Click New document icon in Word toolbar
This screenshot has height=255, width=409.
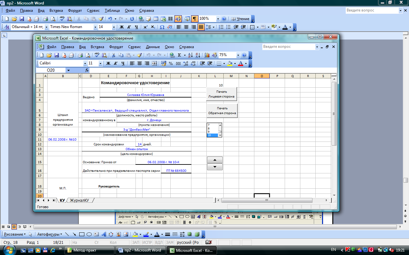tap(8, 19)
